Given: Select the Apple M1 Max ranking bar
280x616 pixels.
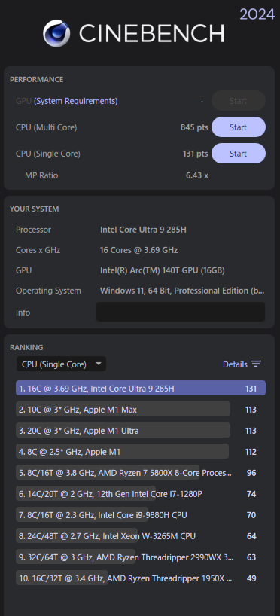Looking at the screenshot, I should pos(123,410).
